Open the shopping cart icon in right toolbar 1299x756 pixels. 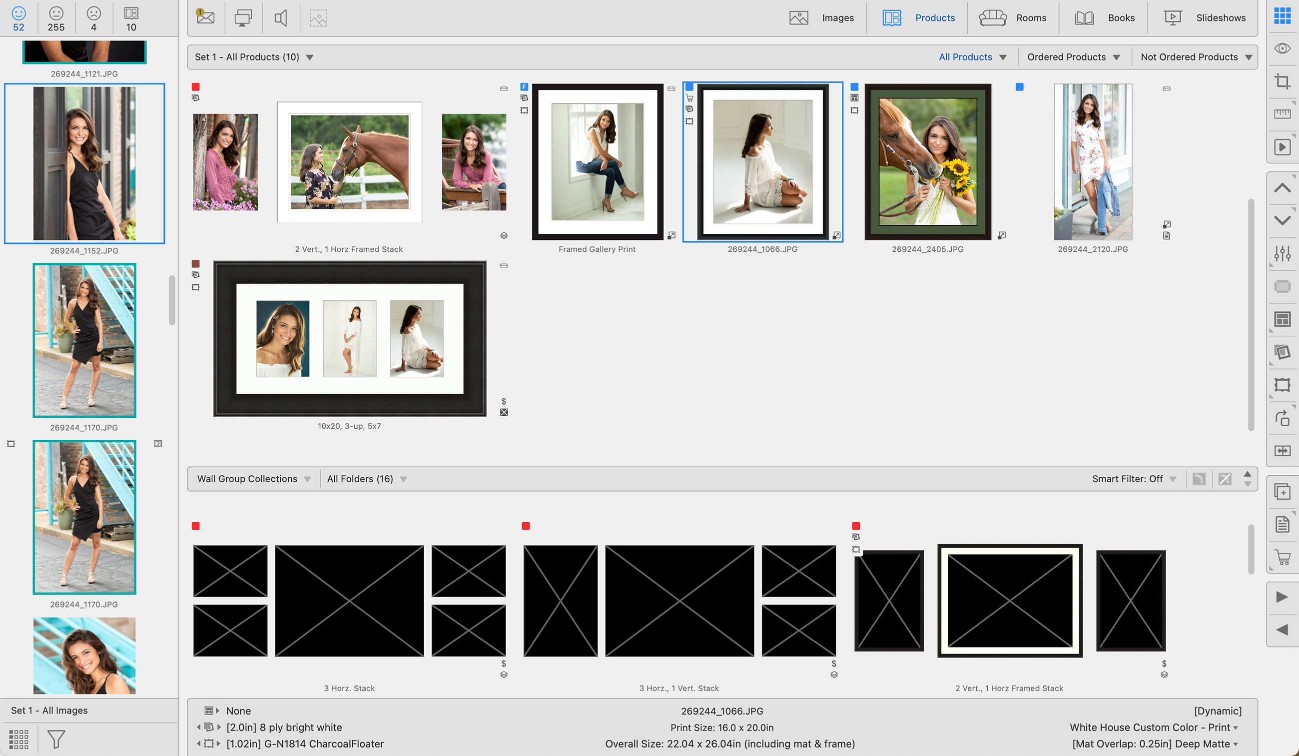(x=1282, y=557)
